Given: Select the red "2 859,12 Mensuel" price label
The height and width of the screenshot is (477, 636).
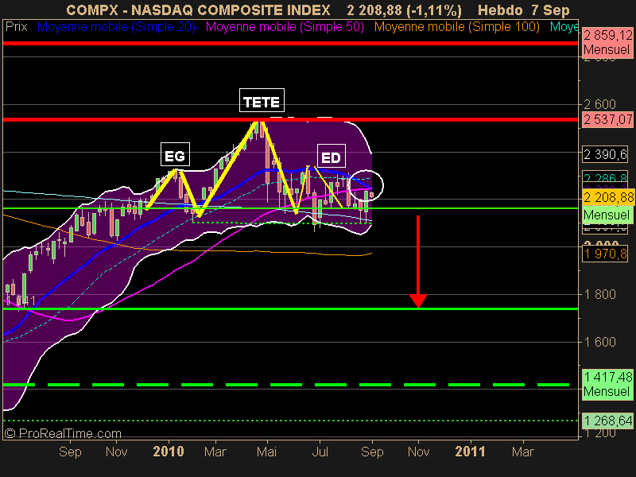Looking at the screenshot, I should pos(607,43).
